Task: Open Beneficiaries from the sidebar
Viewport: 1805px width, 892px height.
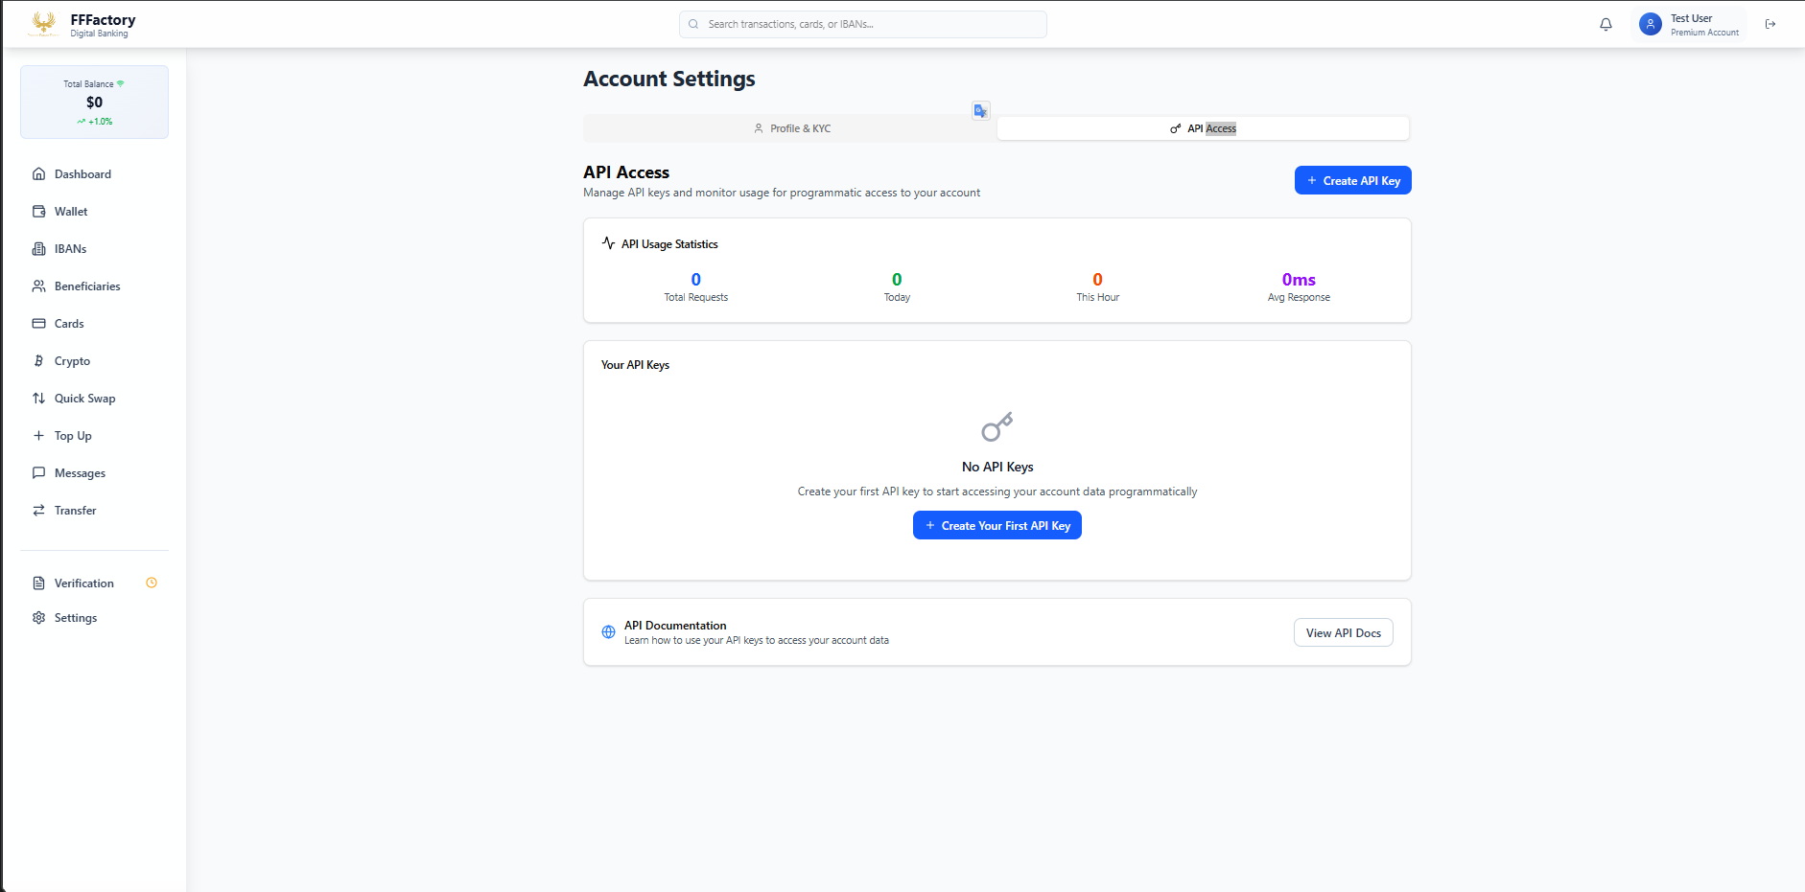Action: (x=87, y=286)
